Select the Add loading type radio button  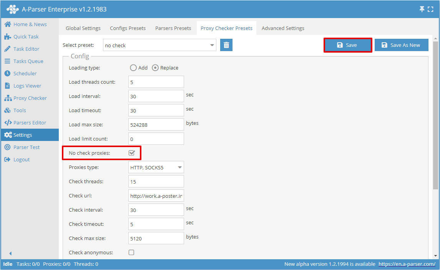[x=133, y=68]
